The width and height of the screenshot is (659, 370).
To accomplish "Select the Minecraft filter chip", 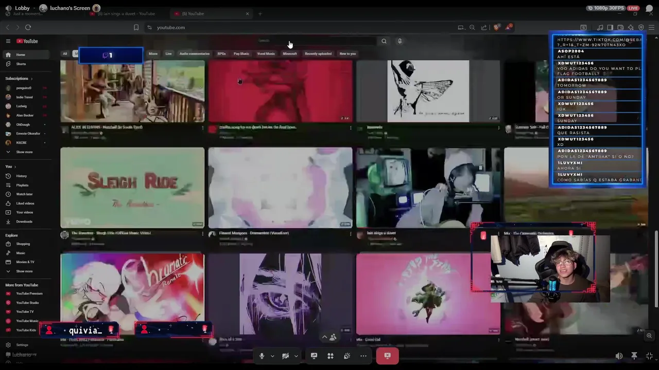I will (289, 53).
